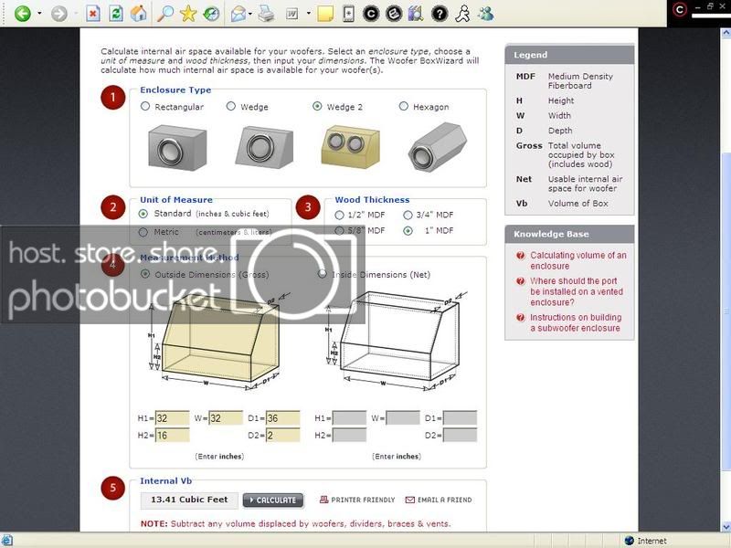
Task: Open the History icon in the toolbar
Action: click(x=211, y=14)
